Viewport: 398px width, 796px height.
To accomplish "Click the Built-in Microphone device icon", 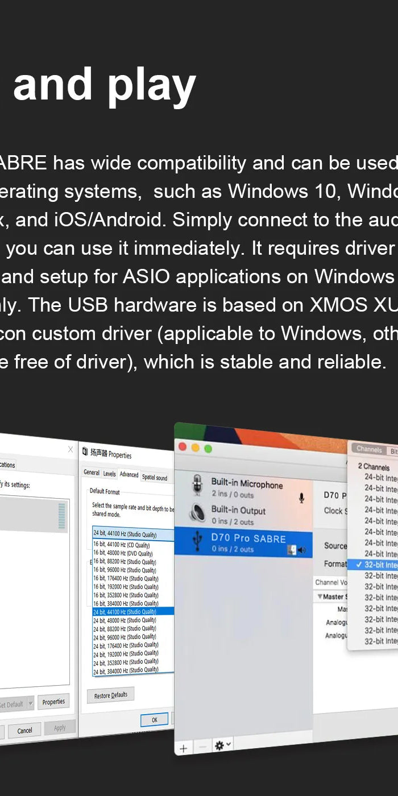I will pos(197,487).
